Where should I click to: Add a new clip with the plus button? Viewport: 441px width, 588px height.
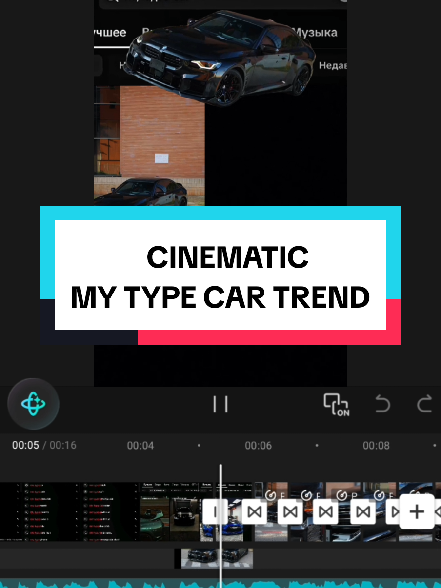(x=417, y=512)
